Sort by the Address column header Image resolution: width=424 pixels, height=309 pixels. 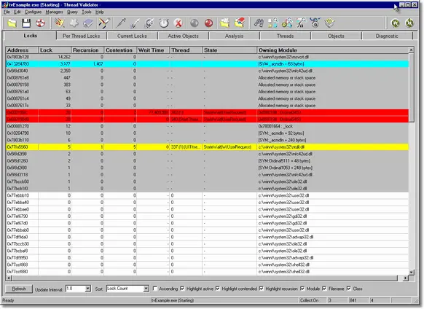(22, 50)
